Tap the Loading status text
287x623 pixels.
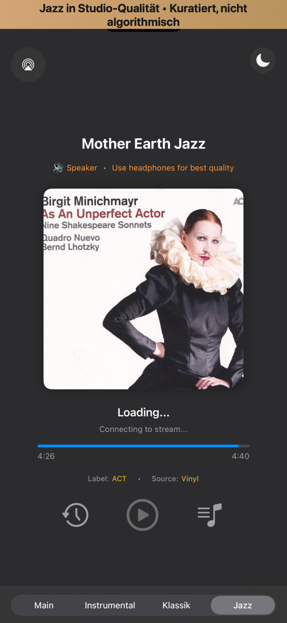click(x=143, y=413)
